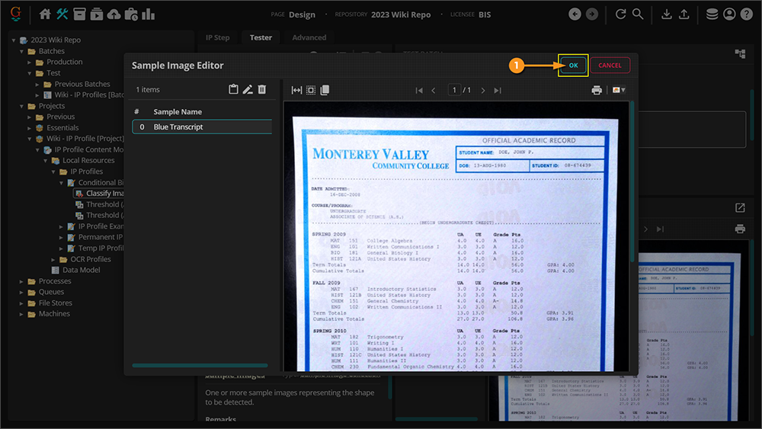Viewport: 762px width, 429px height.
Task: Expand the Essentials project node
Action: coord(29,128)
